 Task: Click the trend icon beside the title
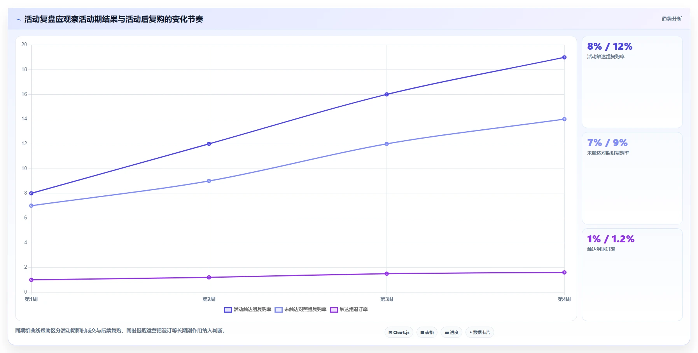click(18, 19)
